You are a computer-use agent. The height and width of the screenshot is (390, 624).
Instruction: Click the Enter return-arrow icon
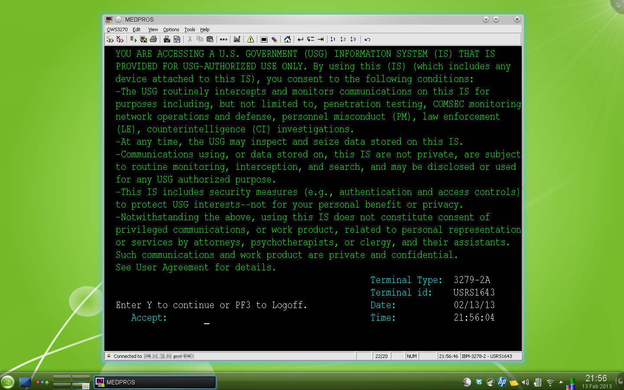click(300, 39)
